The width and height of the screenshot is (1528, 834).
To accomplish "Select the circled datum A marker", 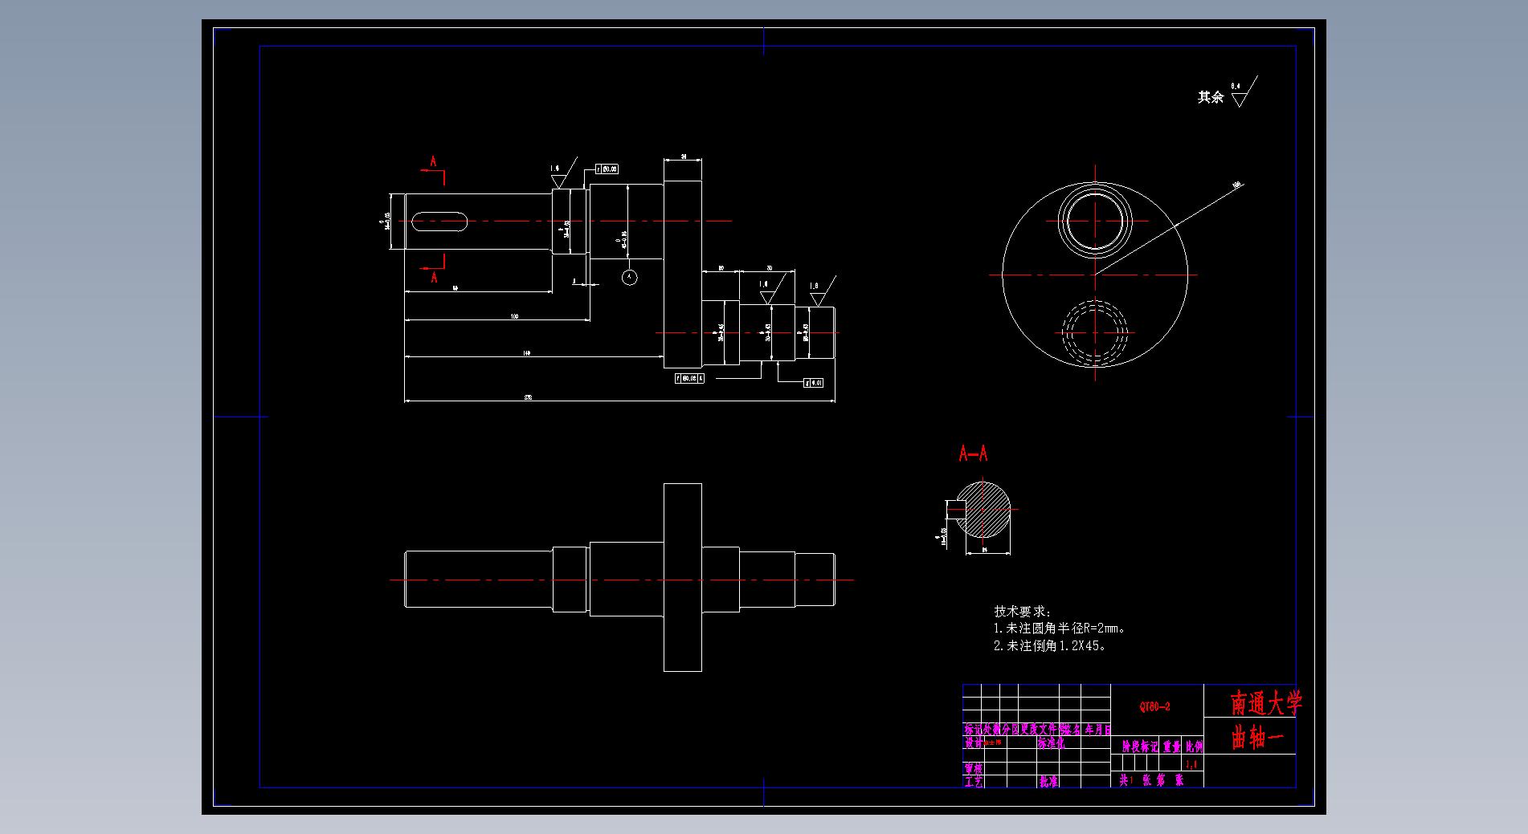I will coord(630,277).
